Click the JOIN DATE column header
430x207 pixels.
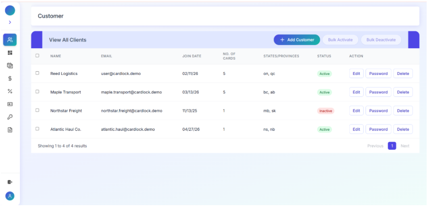pyautogui.click(x=192, y=56)
